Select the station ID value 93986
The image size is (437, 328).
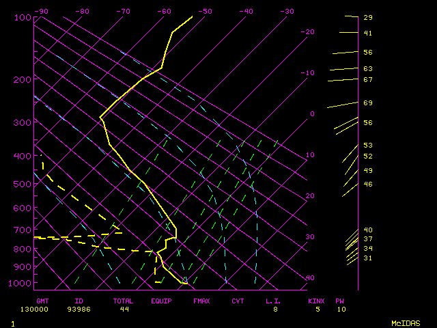pos(83,310)
